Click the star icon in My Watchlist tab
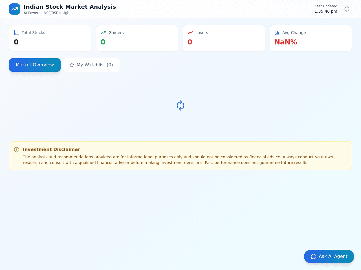Viewport: 361px width, 270px height. pyautogui.click(x=72, y=65)
